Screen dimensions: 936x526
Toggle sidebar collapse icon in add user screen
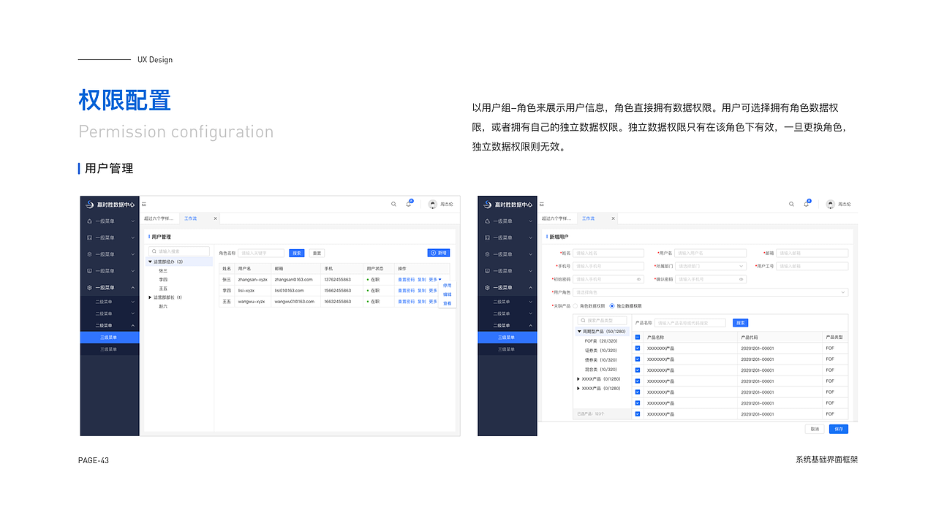click(x=542, y=204)
